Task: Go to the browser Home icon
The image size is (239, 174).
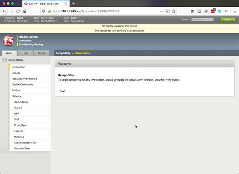Action: tap(25, 11)
